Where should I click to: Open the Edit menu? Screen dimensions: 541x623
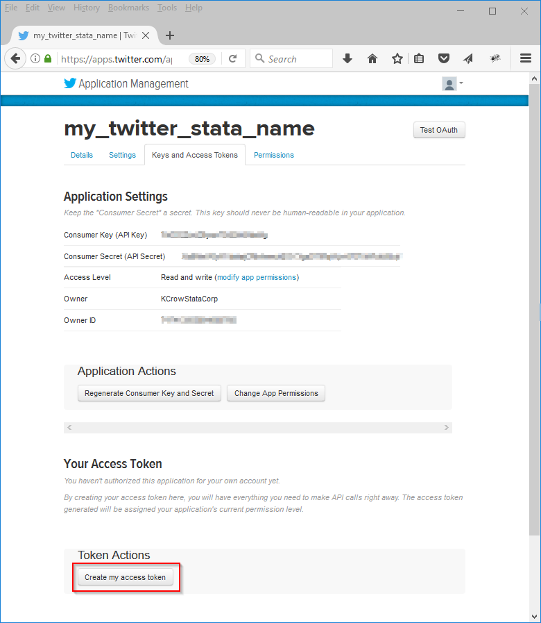click(x=33, y=8)
